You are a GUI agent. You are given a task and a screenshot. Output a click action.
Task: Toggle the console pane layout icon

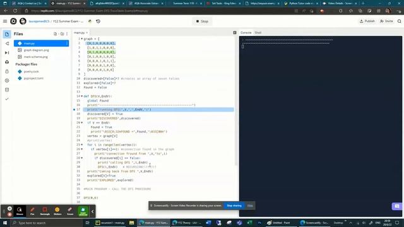click(235, 33)
